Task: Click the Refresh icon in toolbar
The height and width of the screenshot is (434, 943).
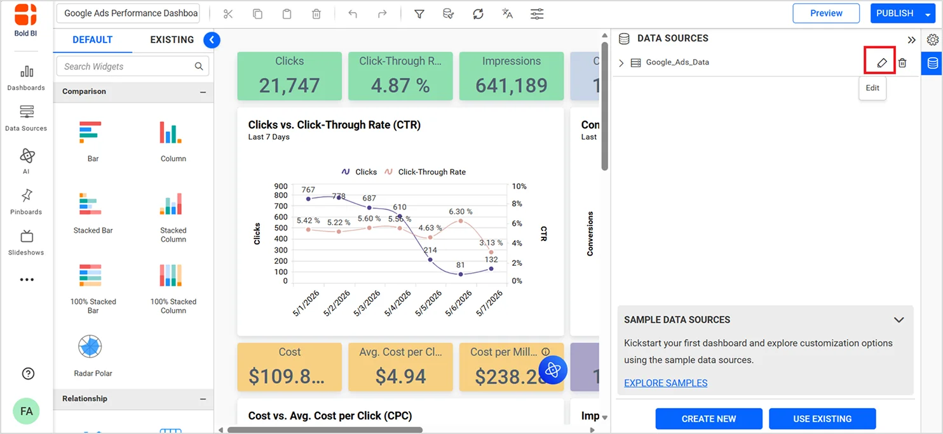Action: 478,13
